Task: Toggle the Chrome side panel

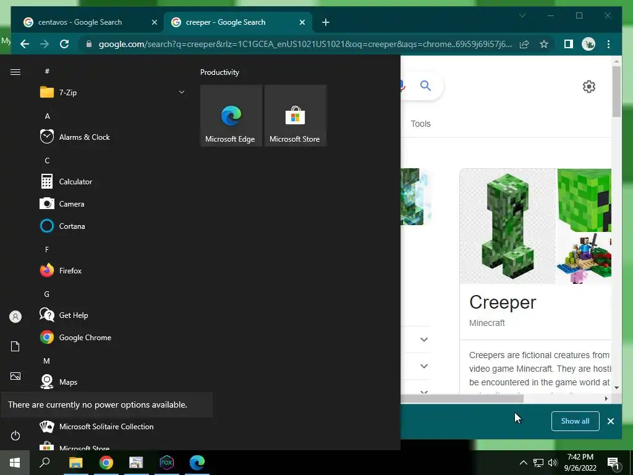Action: (x=569, y=44)
